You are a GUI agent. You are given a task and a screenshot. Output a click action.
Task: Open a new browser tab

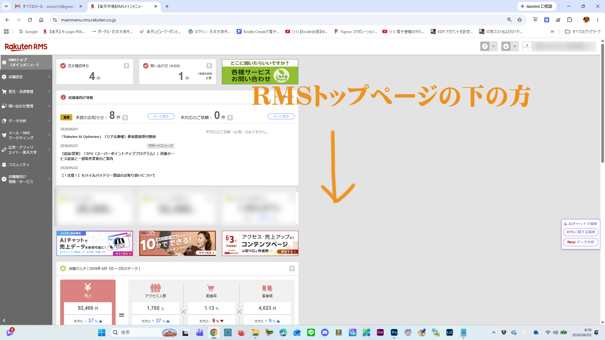click(x=167, y=6)
